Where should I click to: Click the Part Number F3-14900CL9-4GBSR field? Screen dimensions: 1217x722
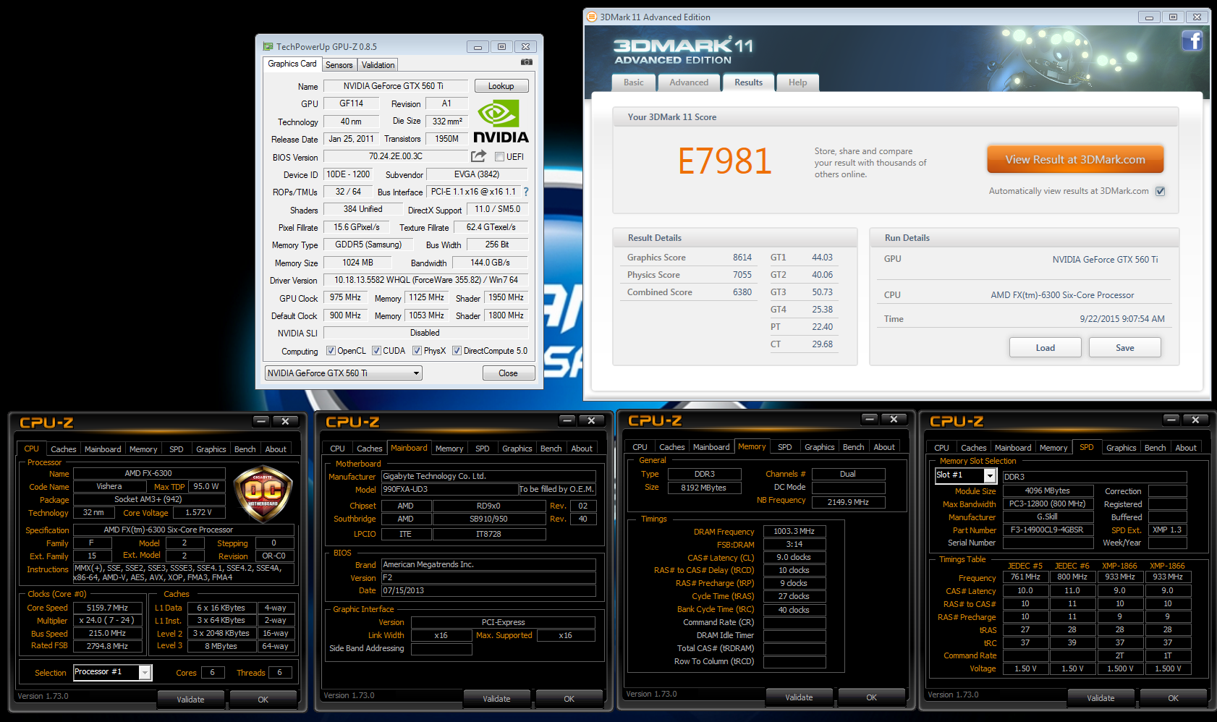tap(1048, 530)
